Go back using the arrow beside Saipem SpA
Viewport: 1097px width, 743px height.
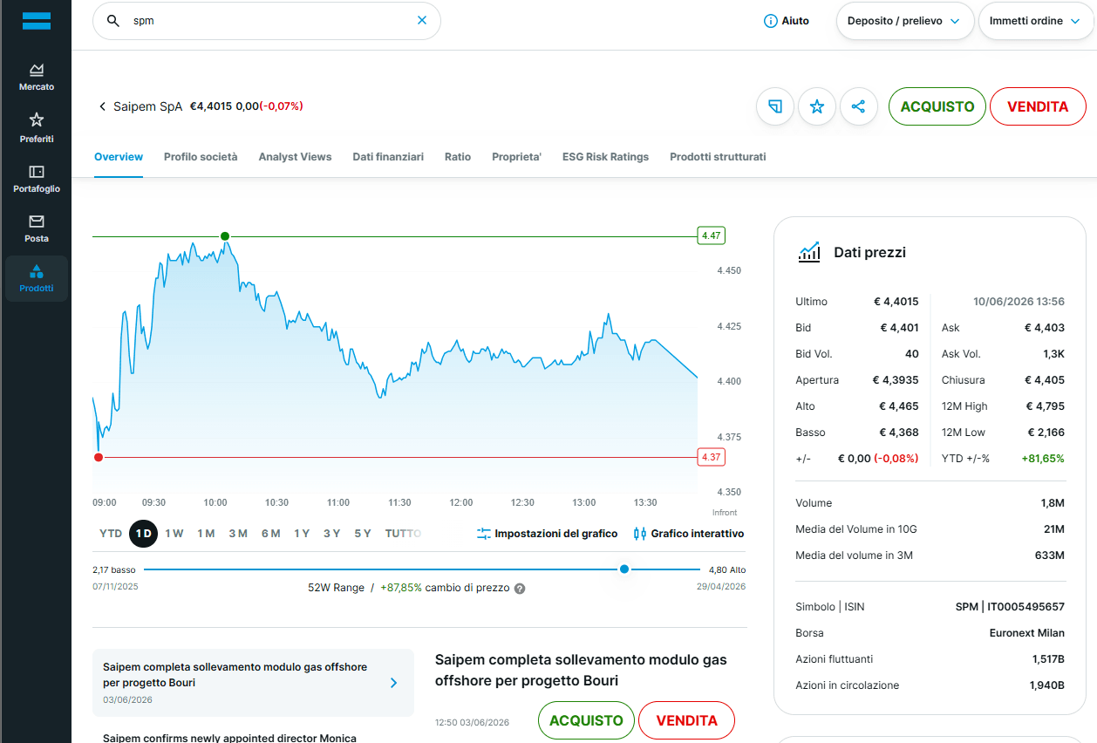click(102, 106)
